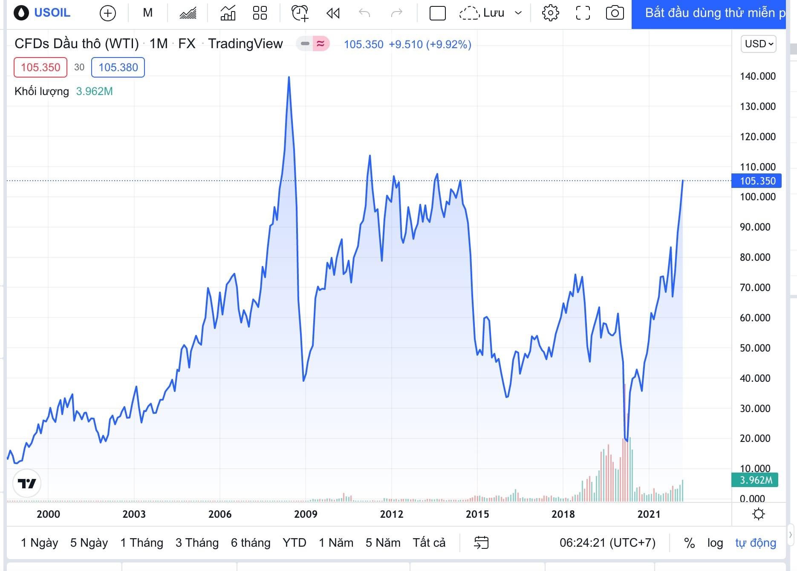Redo the last chart action

pyautogui.click(x=397, y=13)
